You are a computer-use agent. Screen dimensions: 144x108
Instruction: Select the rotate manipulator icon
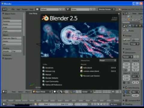coord(77,92)
